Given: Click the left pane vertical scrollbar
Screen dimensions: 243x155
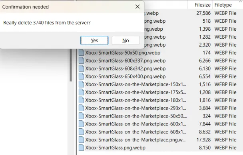Looking at the screenshot, I should click(71, 65).
